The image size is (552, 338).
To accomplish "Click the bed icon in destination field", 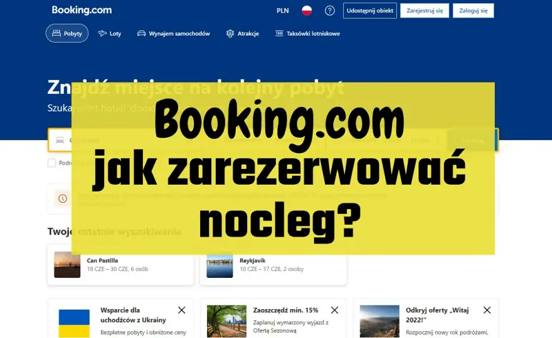I will 60,140.
